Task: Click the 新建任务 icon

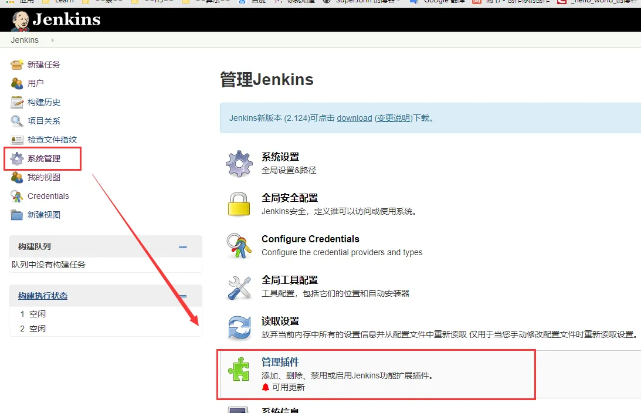Action: coord(17,65)
